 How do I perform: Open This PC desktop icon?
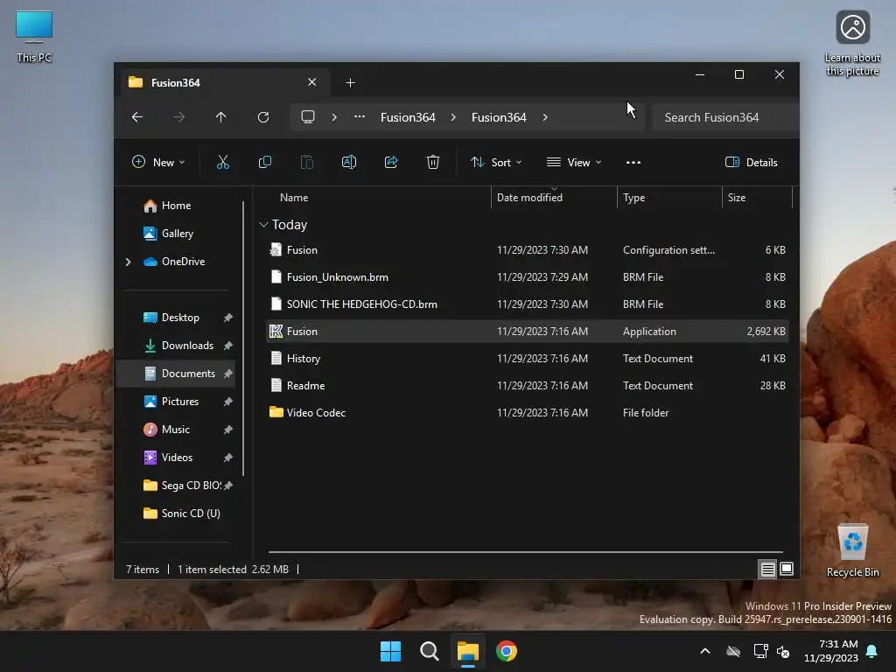pyautogui.click(x=34, y=37)
